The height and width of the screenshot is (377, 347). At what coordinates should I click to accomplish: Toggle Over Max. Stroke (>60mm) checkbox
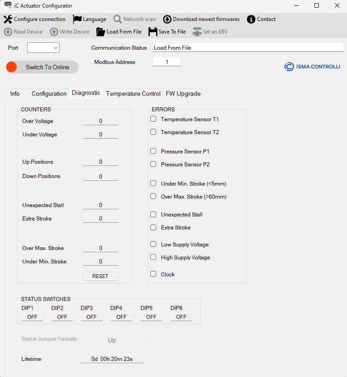pyautogui.click(x=153, y=196)
